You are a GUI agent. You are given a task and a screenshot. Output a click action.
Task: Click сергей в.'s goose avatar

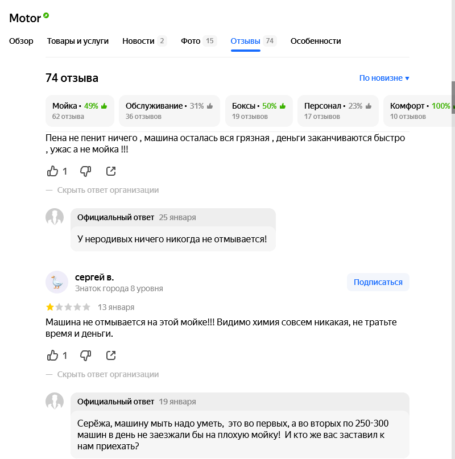(57, 282)
